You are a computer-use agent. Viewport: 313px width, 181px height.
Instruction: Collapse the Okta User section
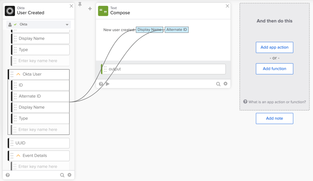pos(18,74)
